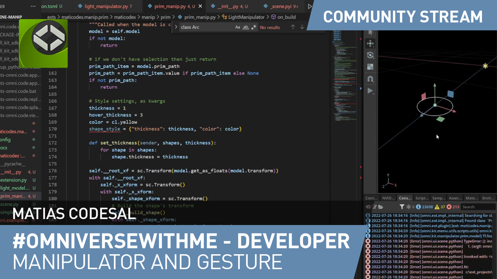Toggle the snap magnet tool

click(370, 79)
